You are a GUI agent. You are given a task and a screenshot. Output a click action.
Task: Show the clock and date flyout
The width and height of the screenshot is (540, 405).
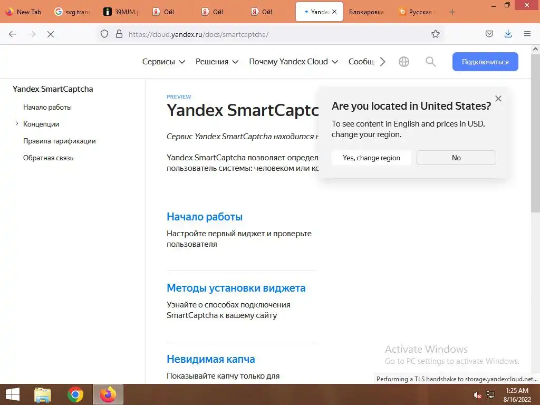517,395
